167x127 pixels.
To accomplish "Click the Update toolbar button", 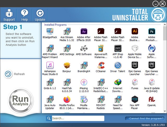I will [40, 15].
